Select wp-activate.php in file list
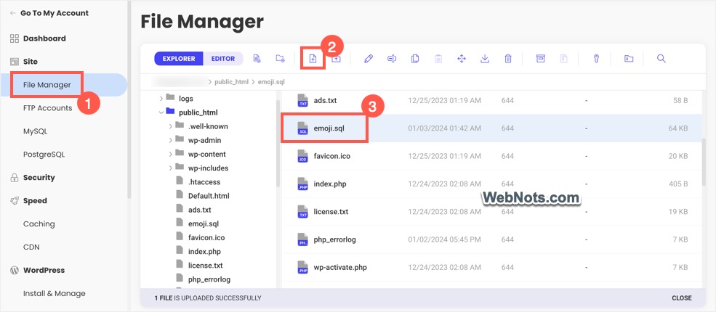 click(x=340, y=267)
